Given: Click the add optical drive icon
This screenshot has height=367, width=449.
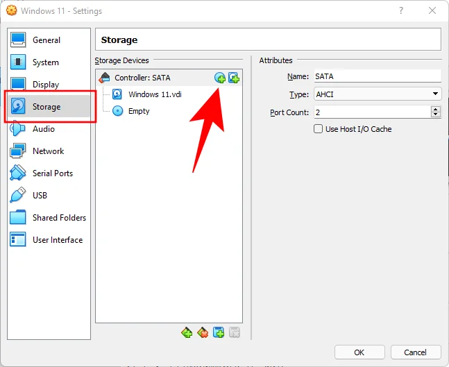Looking at the screenshot, I should [x=220, y=78].
